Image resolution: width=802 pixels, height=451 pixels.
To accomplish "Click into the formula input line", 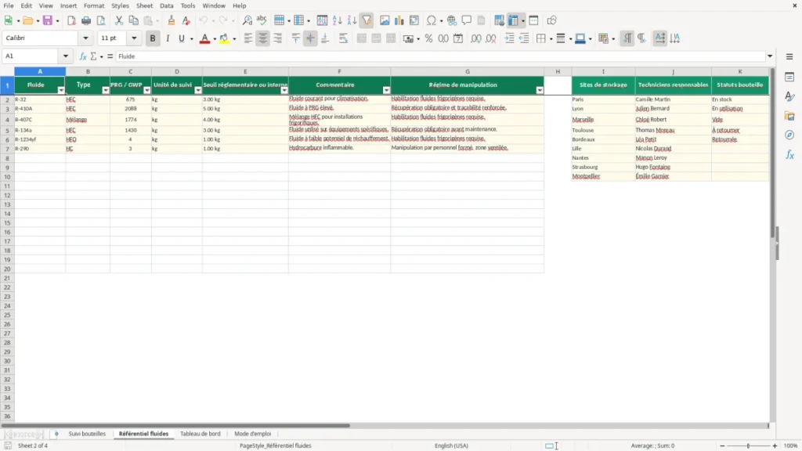I will (440, 56).
